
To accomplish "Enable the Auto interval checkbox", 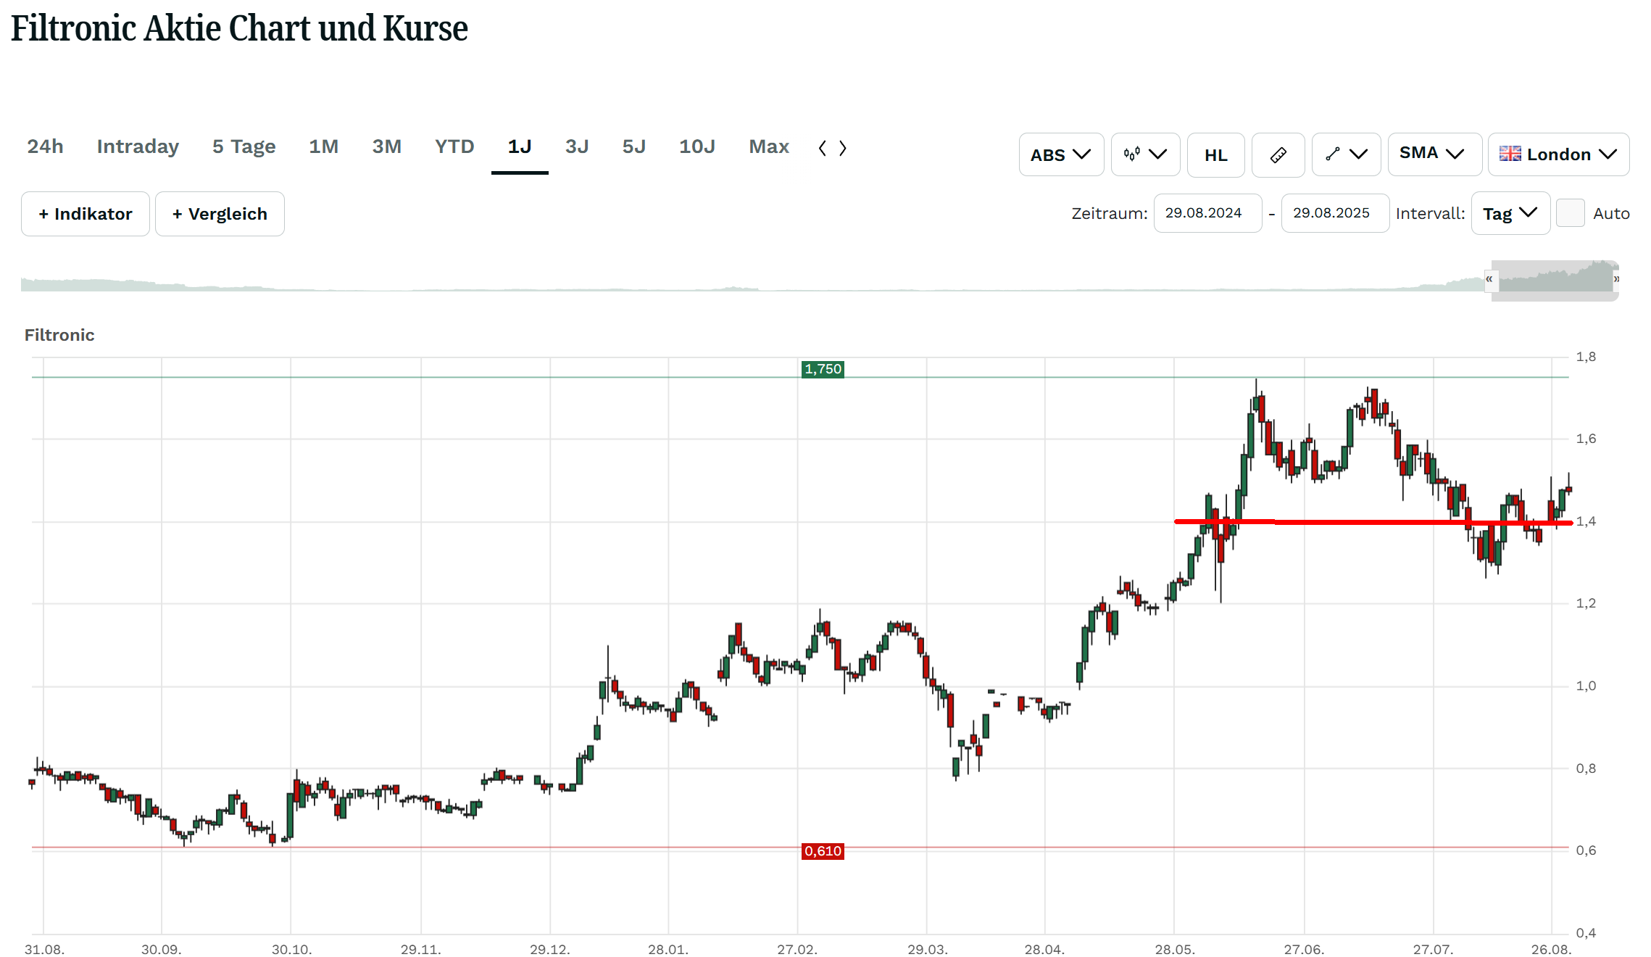I will coord(1570,213).
